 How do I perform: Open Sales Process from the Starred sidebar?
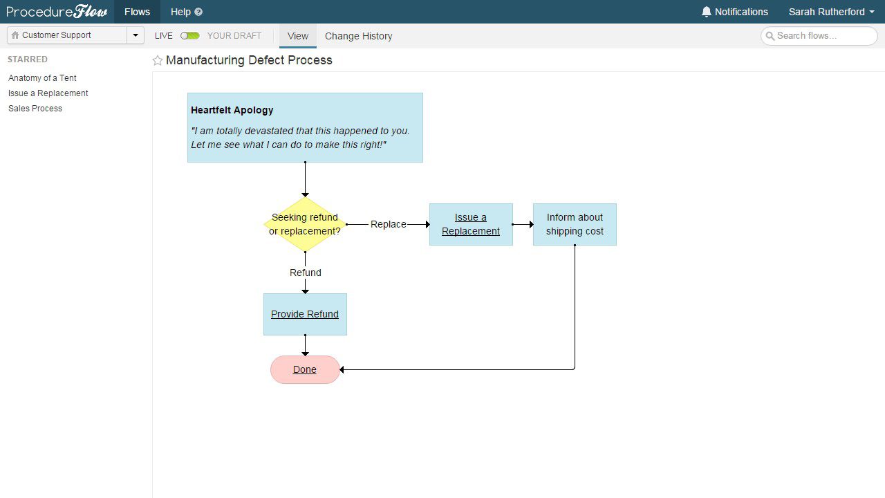35,108
